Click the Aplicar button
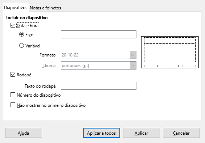The image size is (205, 143). click(x=142, y=133)
